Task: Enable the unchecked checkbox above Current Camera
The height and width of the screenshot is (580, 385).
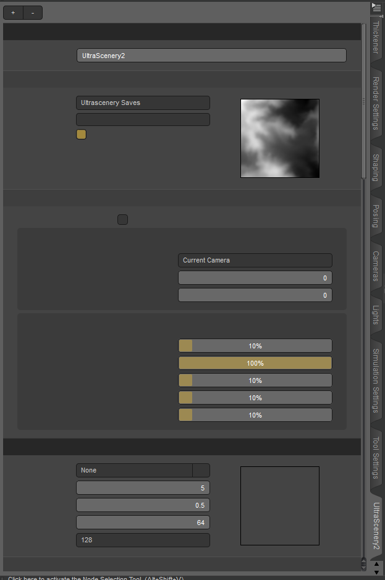Action: (x=122, y=220)
